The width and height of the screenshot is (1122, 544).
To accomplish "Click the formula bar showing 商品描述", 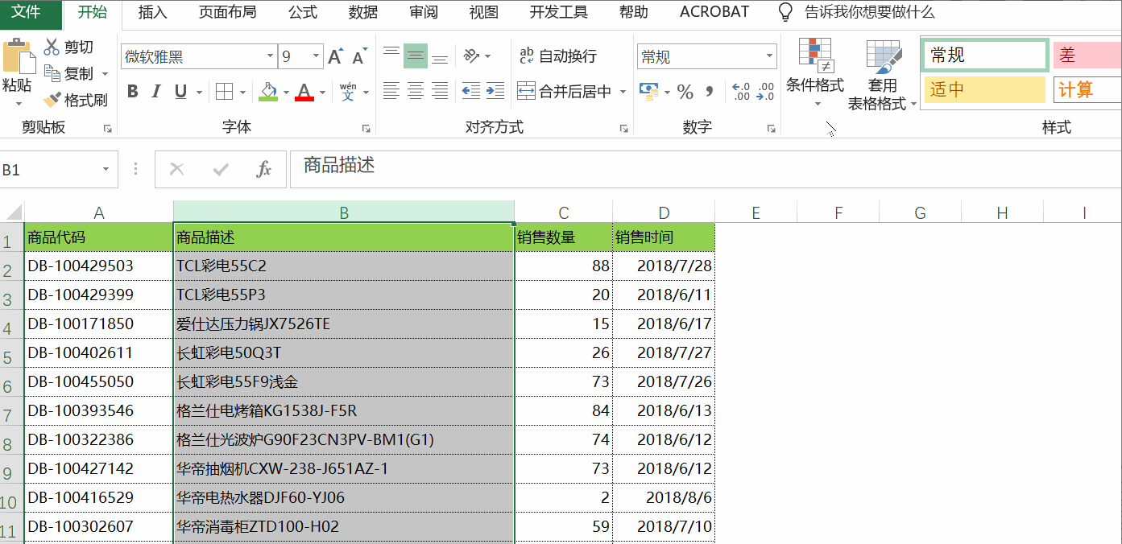I will [705, 169].
